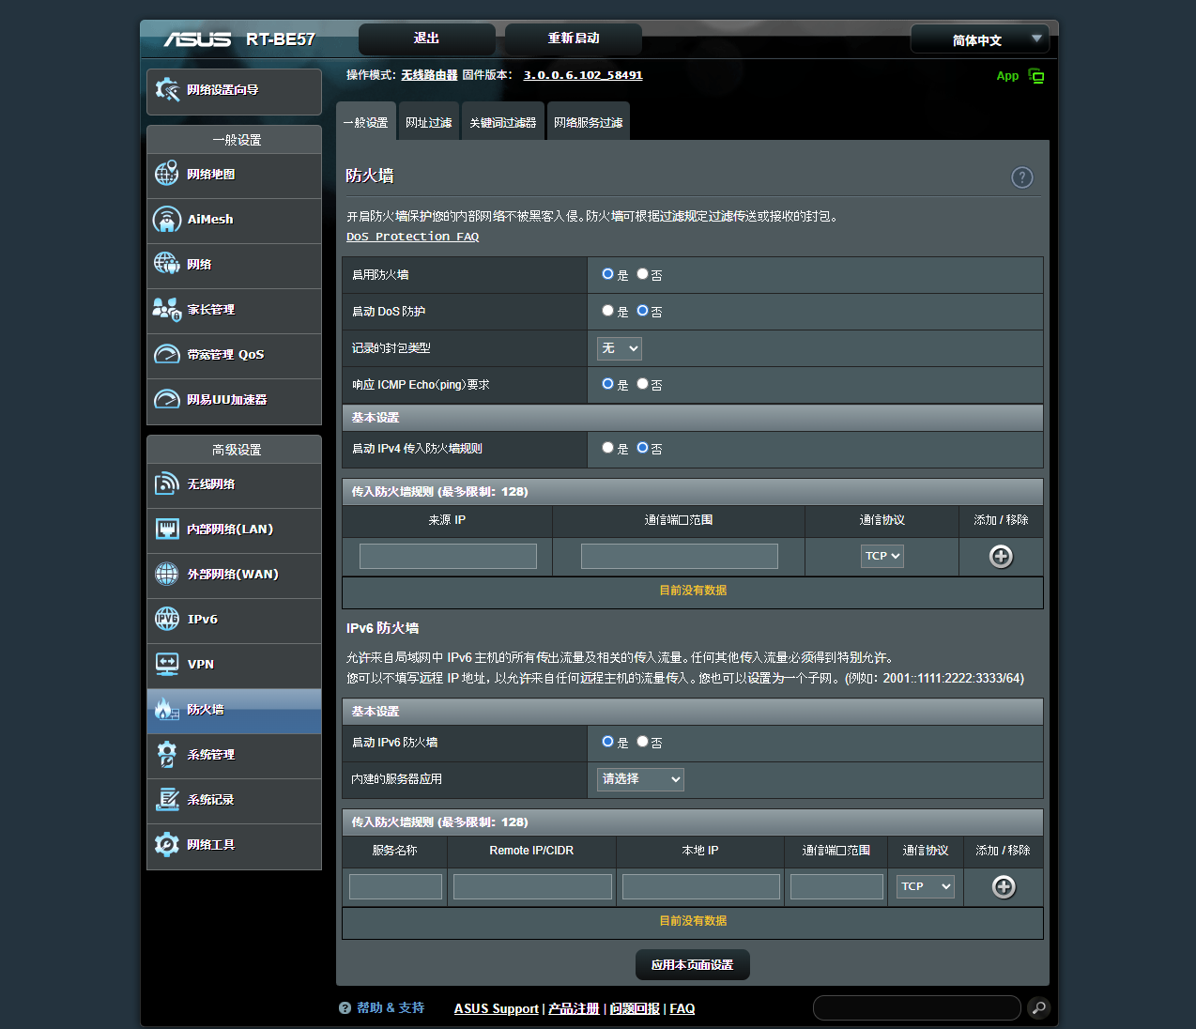Click the 网络地图 globe icon
The width and height of the screenshot is (1196, 1029).
coord(167,174)
